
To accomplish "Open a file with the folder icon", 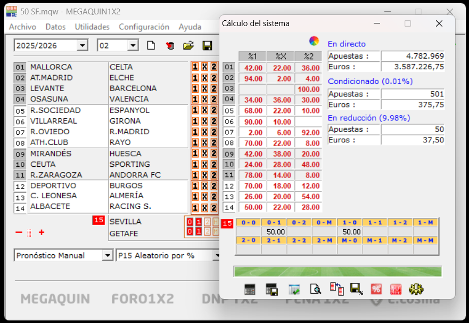I will (x=188, y=45).
